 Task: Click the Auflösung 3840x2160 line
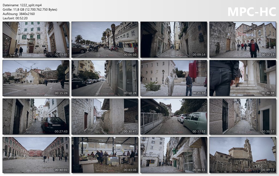tap(19, 14)
